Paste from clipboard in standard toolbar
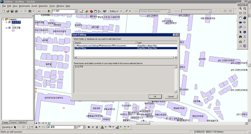 pyautogui.click(x=30, y=11)
